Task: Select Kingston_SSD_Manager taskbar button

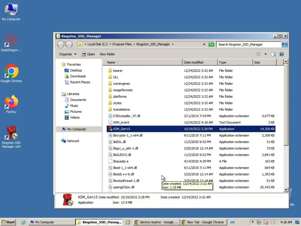Action: coord(99,222)
